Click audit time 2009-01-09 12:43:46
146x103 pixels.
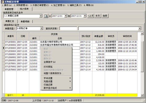(x=127, y=60)
